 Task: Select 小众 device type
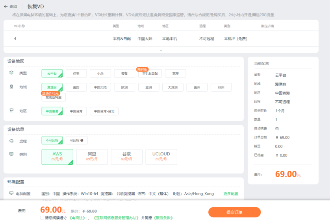[100, 73]
